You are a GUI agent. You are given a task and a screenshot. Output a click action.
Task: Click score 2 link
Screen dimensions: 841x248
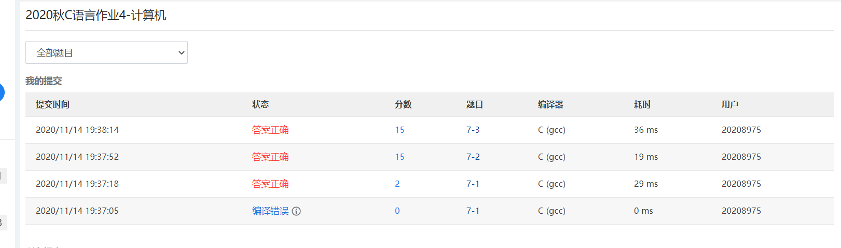coord(397,184)
